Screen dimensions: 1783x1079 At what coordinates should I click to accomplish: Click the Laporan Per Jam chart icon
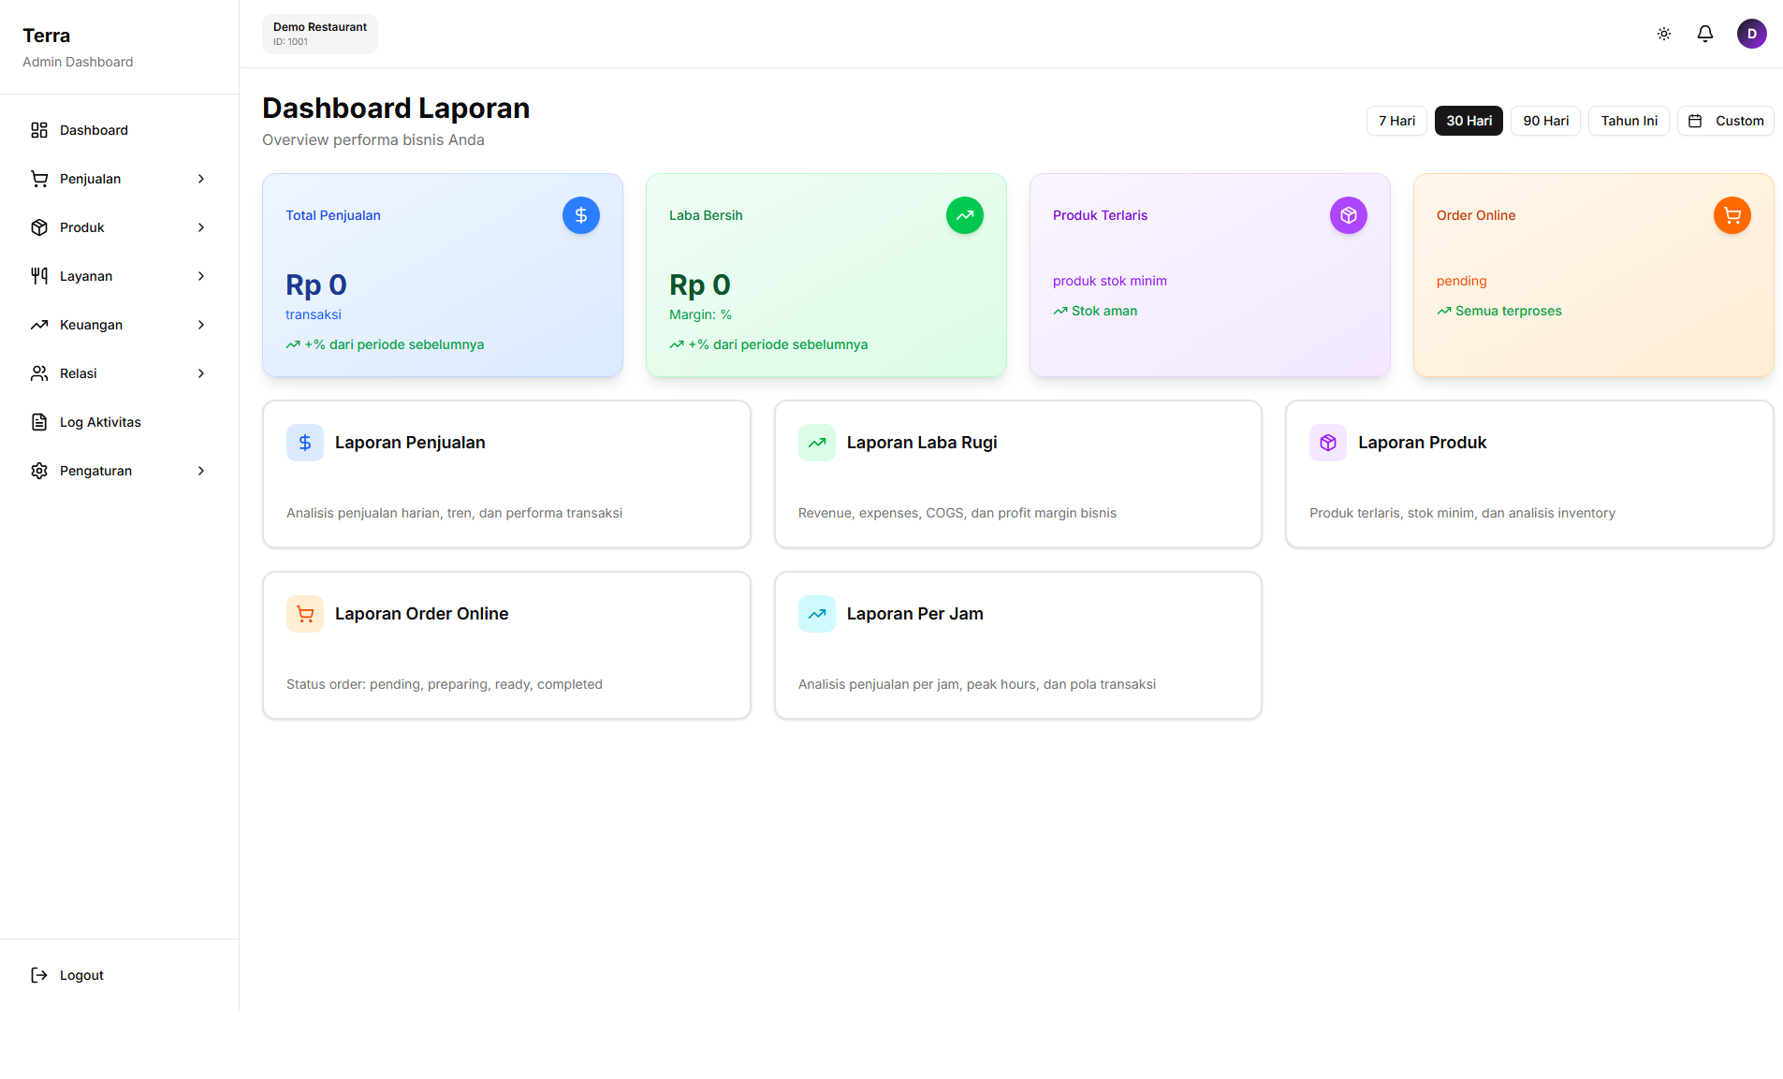pyautogui.click(x=816, y=614)
